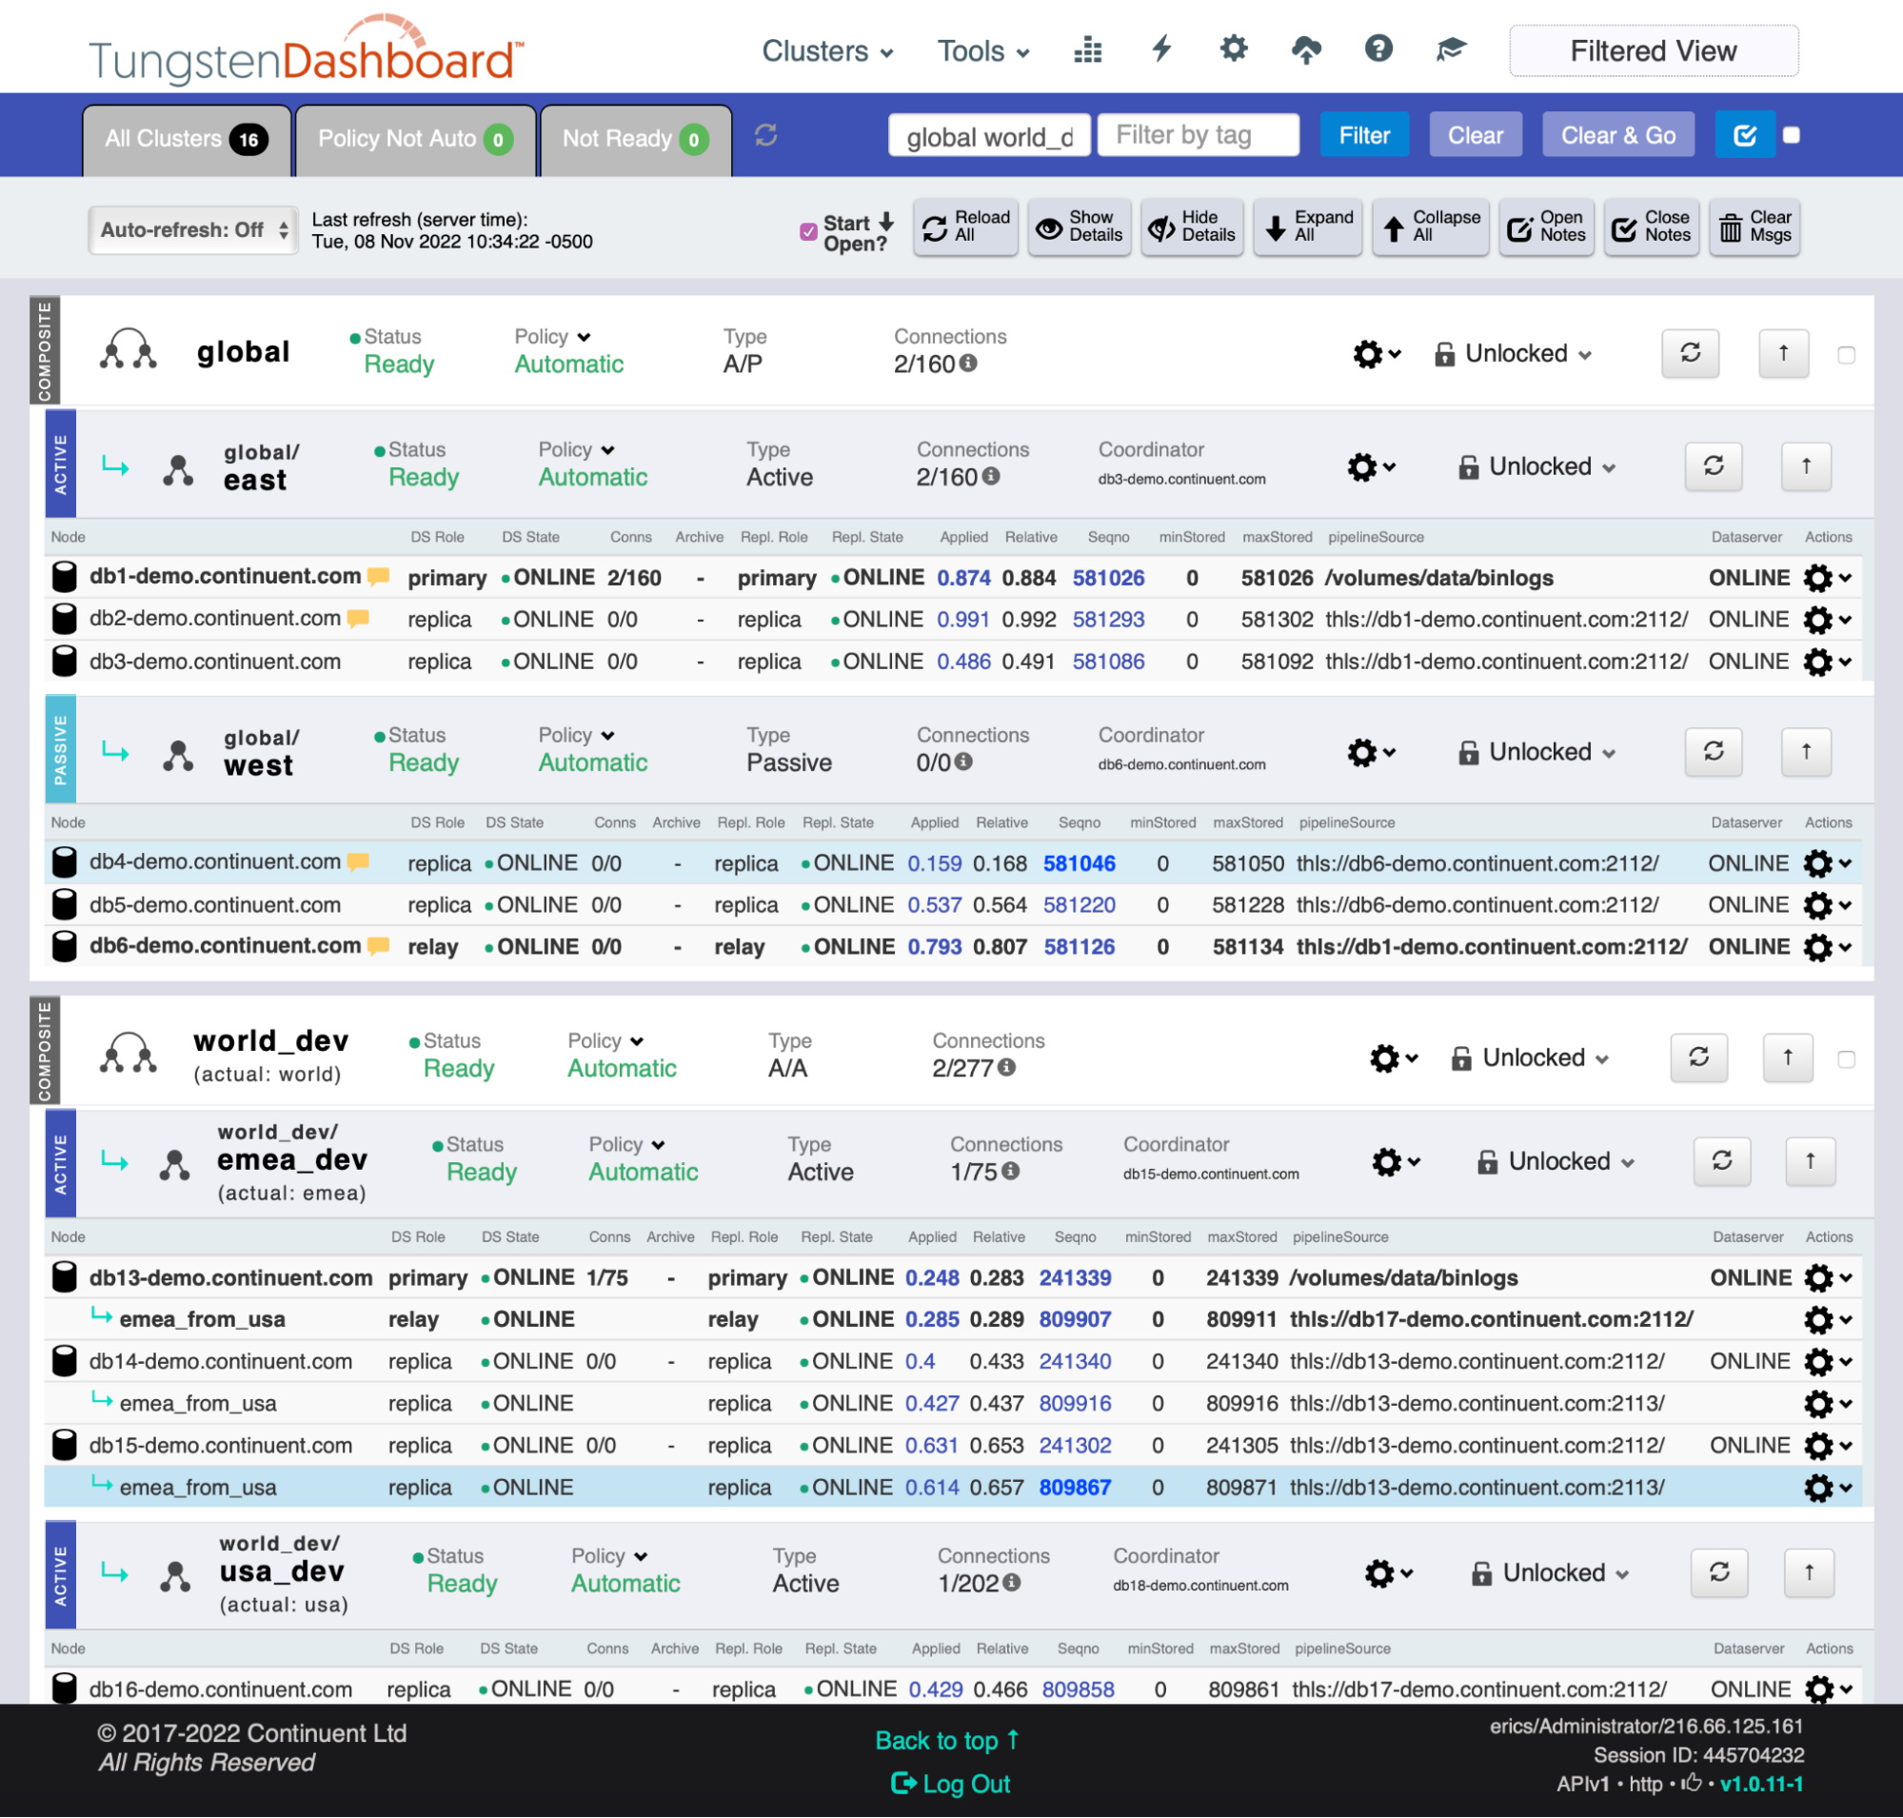
Task: Refresh the world_dev composite cluster
Action: coord(1698,1057)
